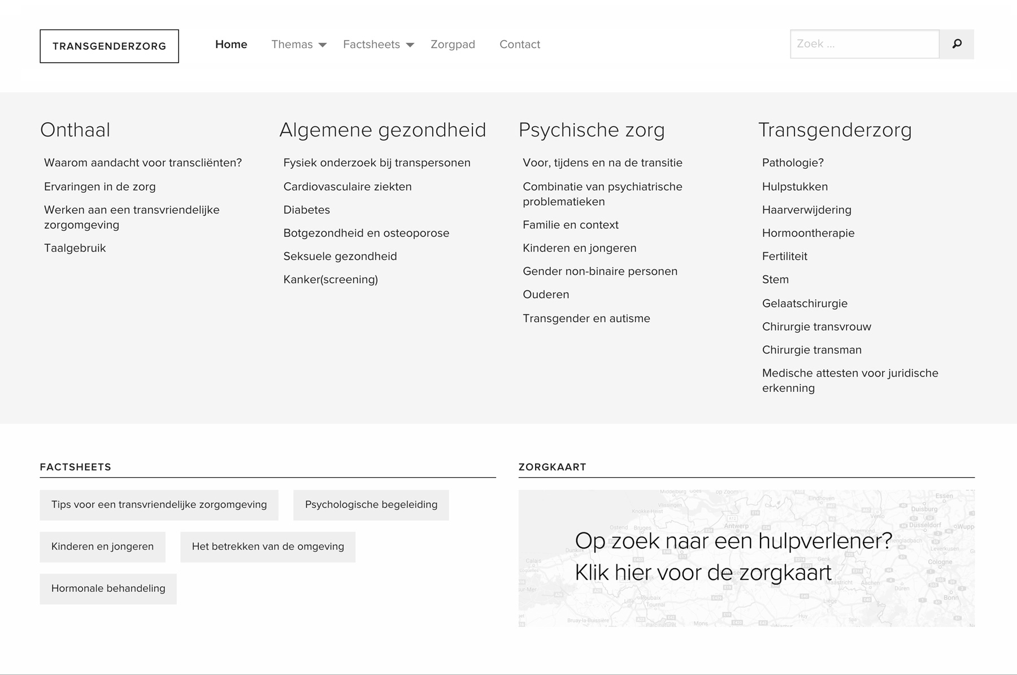Go to 'Chirurgie transvrouw' page
Screen dimensions: 1017x675
pos(817,327)
